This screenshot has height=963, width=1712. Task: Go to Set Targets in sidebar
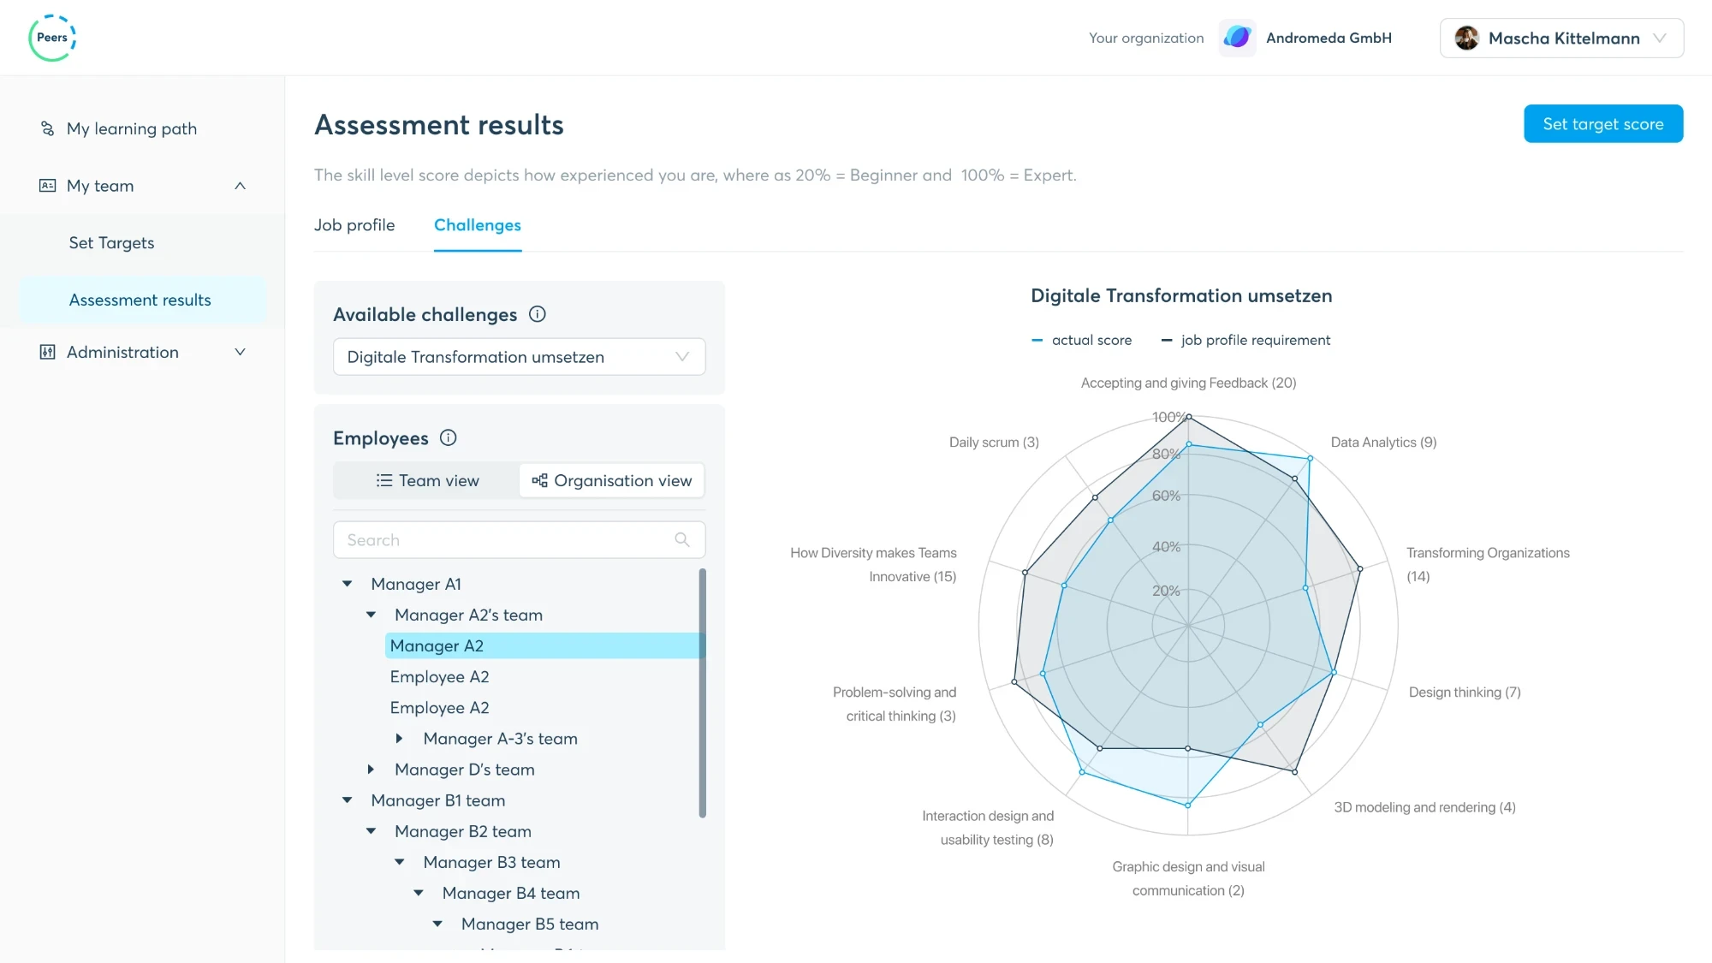pyautogui.click(x=112, y=242)
